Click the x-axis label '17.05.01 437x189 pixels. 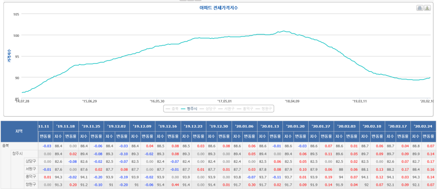(x=225, y=101)
